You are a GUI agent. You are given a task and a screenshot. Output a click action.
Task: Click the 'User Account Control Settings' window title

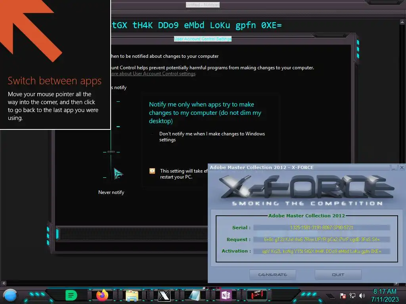tap(203, 39)
